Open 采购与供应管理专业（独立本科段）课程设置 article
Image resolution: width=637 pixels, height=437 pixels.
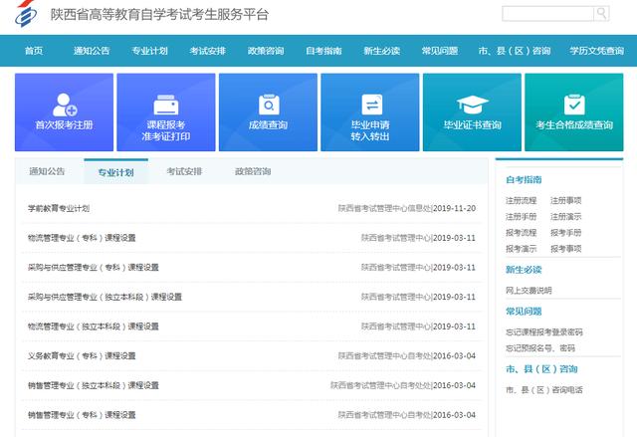pos(105,297)
